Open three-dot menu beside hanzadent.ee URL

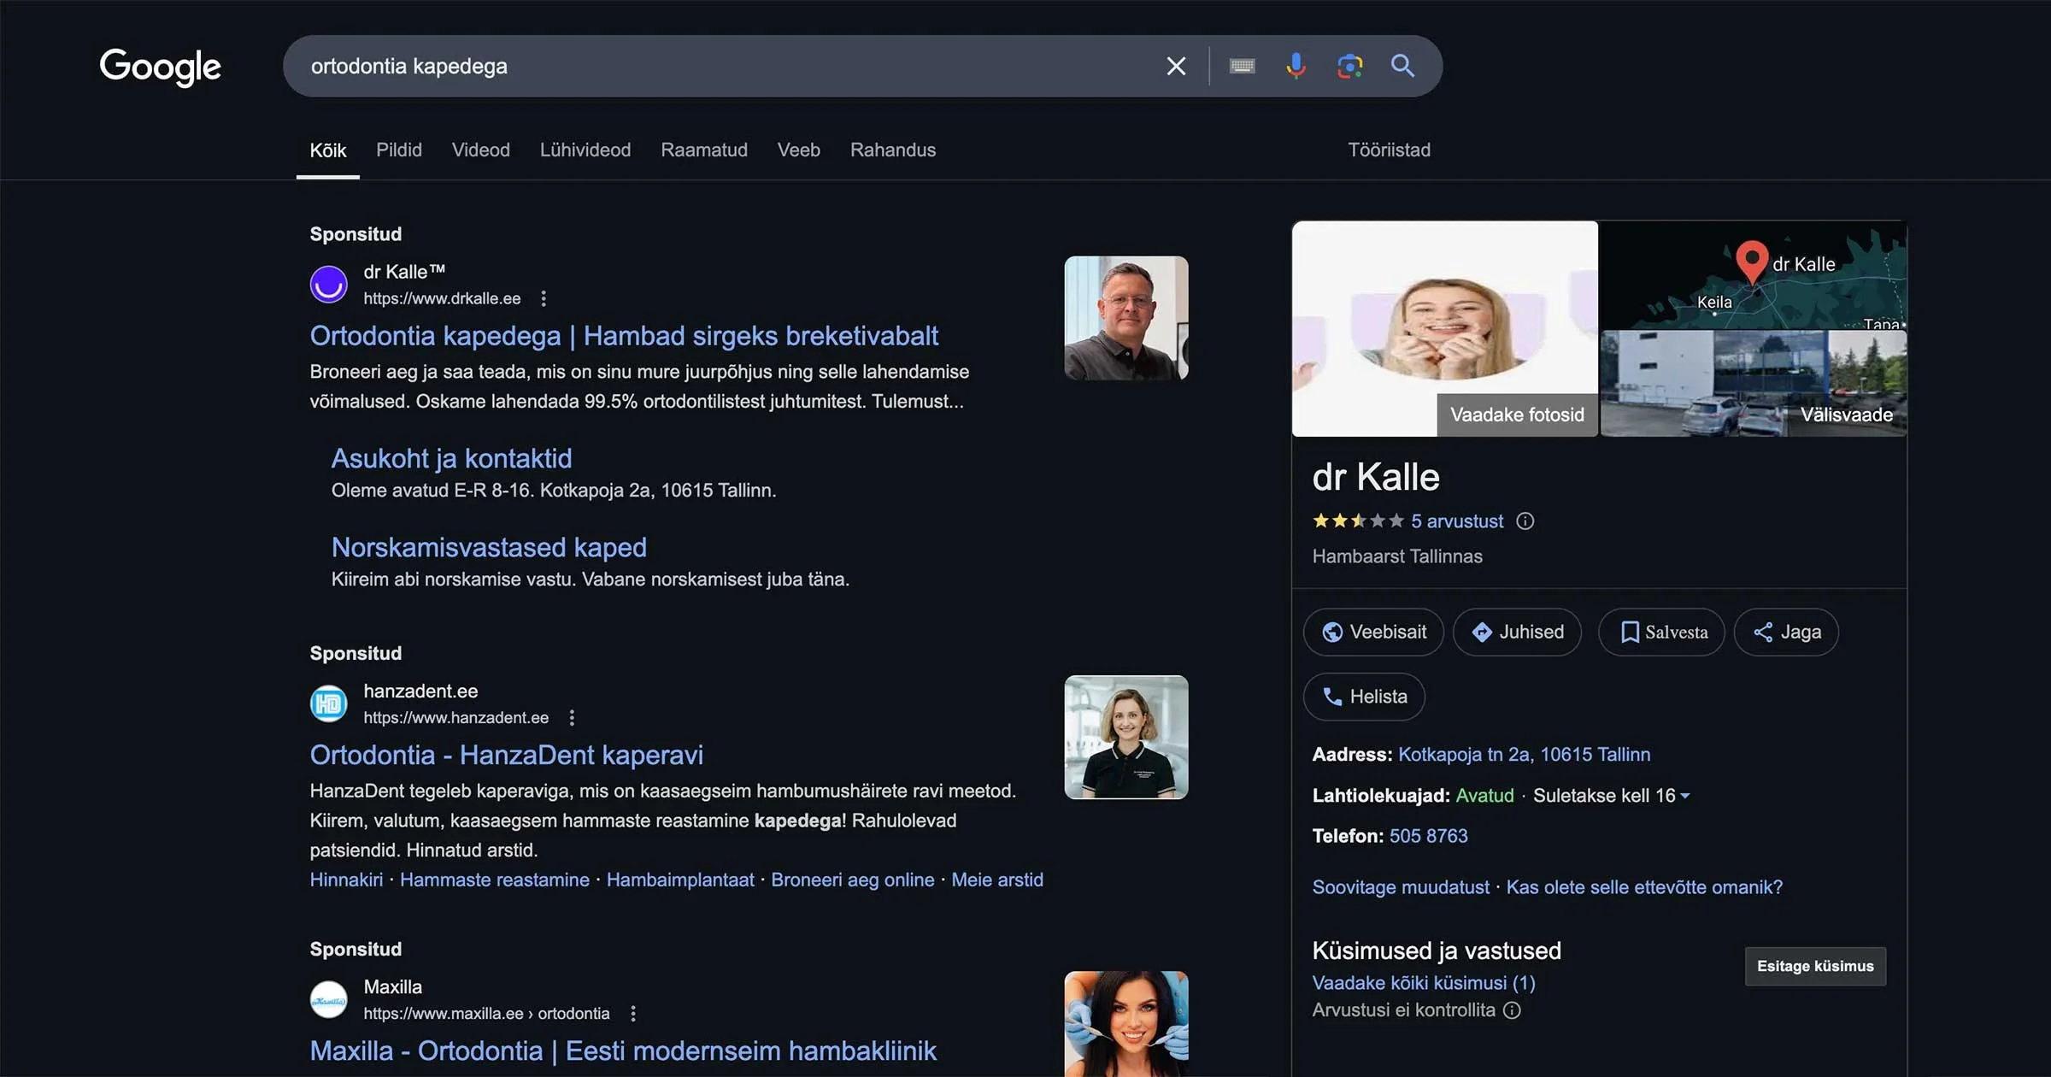tap(572, 718)
